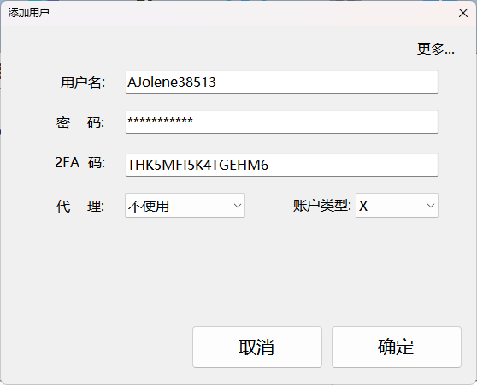Click the 添加用户 title bar text

(x=28, y=13)
